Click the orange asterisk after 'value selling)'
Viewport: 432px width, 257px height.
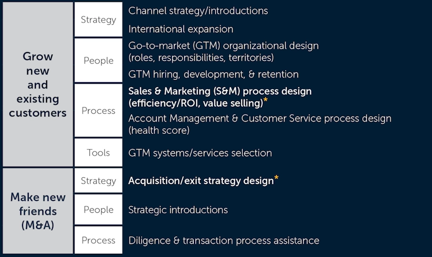click(x=266, y=101)
